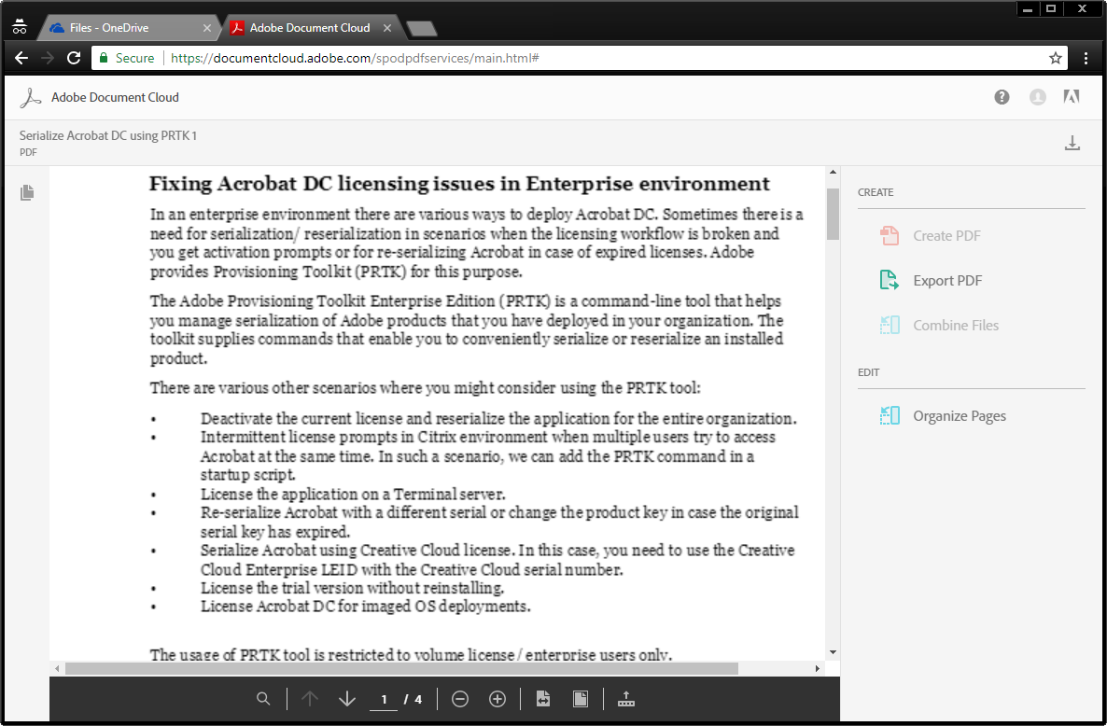Image resolution: width=1107 pixels, height=726 pixels.
Task: Click the EDIT section header
Action: point(868,371)
